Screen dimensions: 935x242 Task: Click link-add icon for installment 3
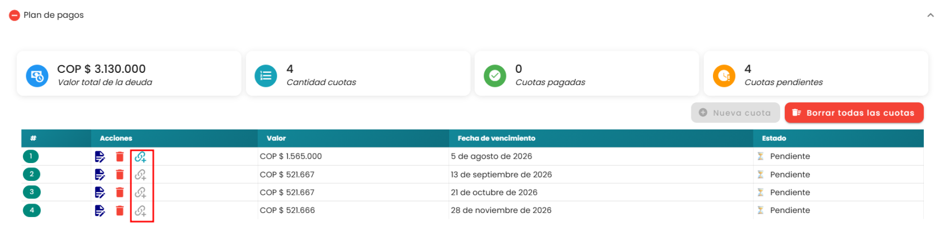click(x=141, y=192)
